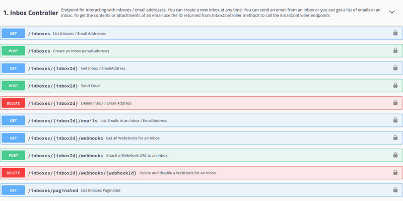Click 'Send Email' description text
Viewport: 403px width, 201px height.
(91, 86)
